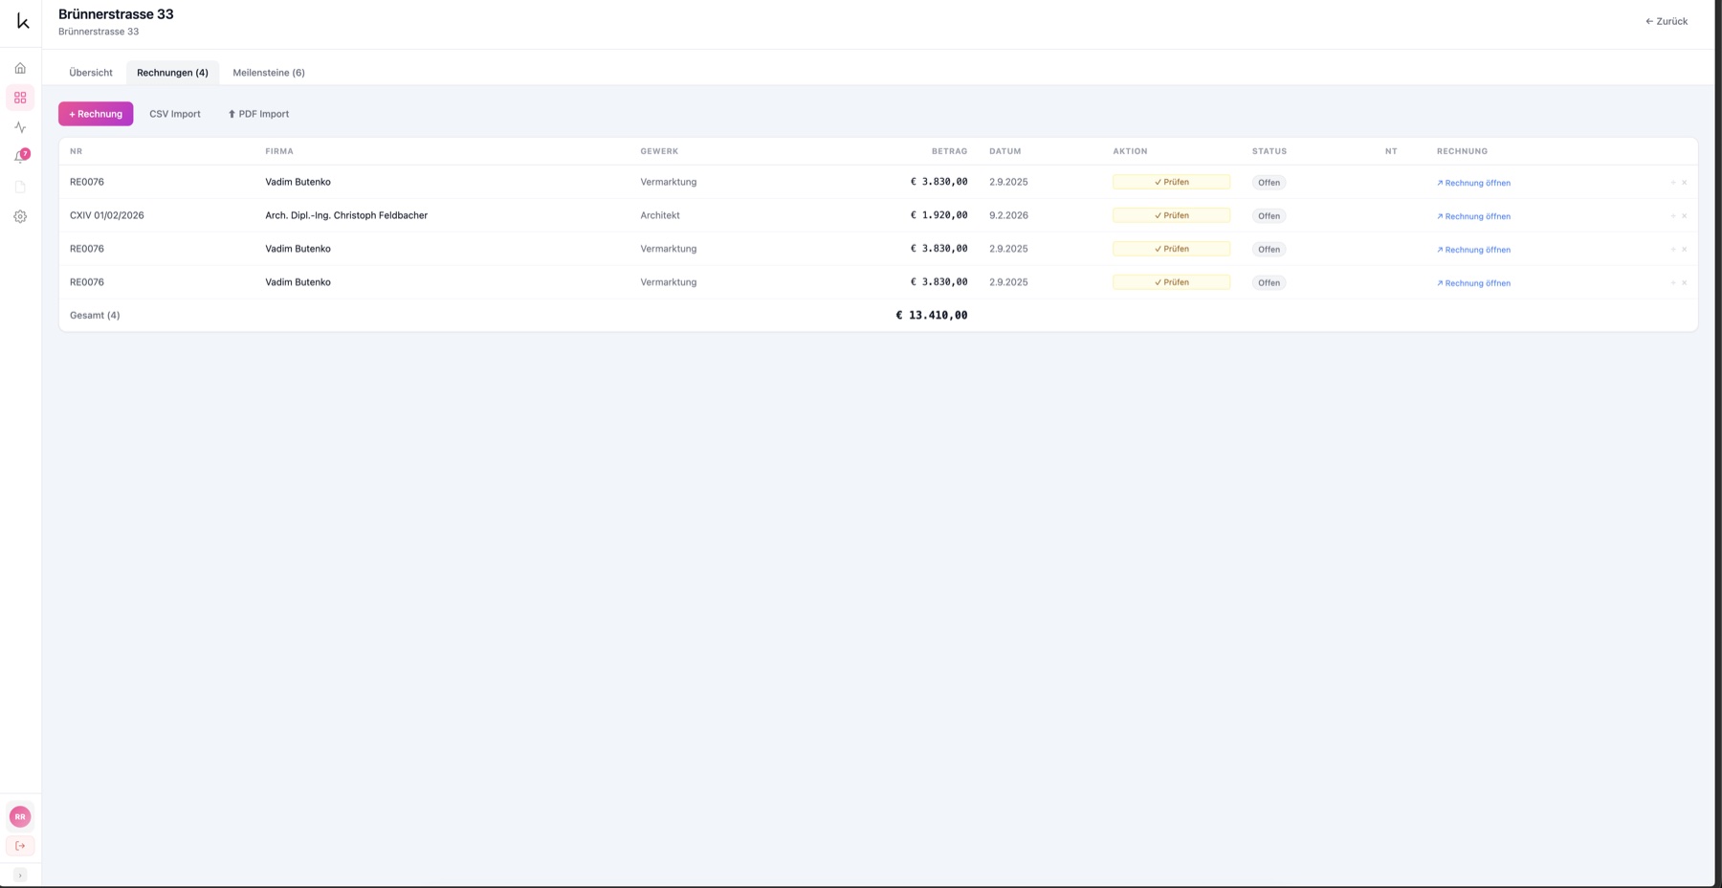Image resolution: width=1722 pixels, height=888 pixels.
Task: Click the plus icon in CXIV 01/02/2026 row
Action: coord(1673,216)
